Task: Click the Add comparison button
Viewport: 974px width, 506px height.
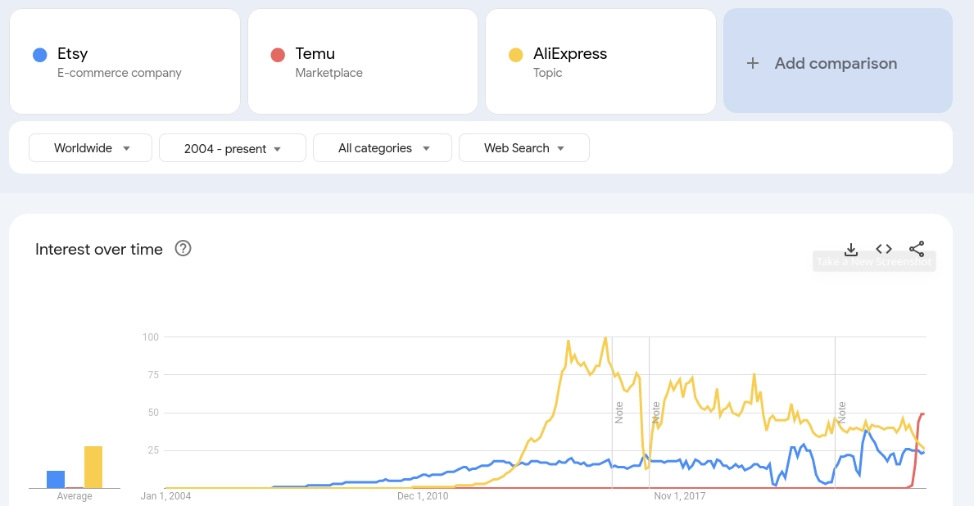Action: [837, 61]
